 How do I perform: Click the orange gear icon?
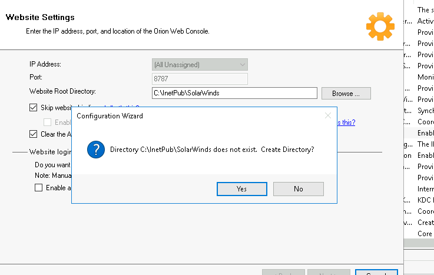point(380,26)
